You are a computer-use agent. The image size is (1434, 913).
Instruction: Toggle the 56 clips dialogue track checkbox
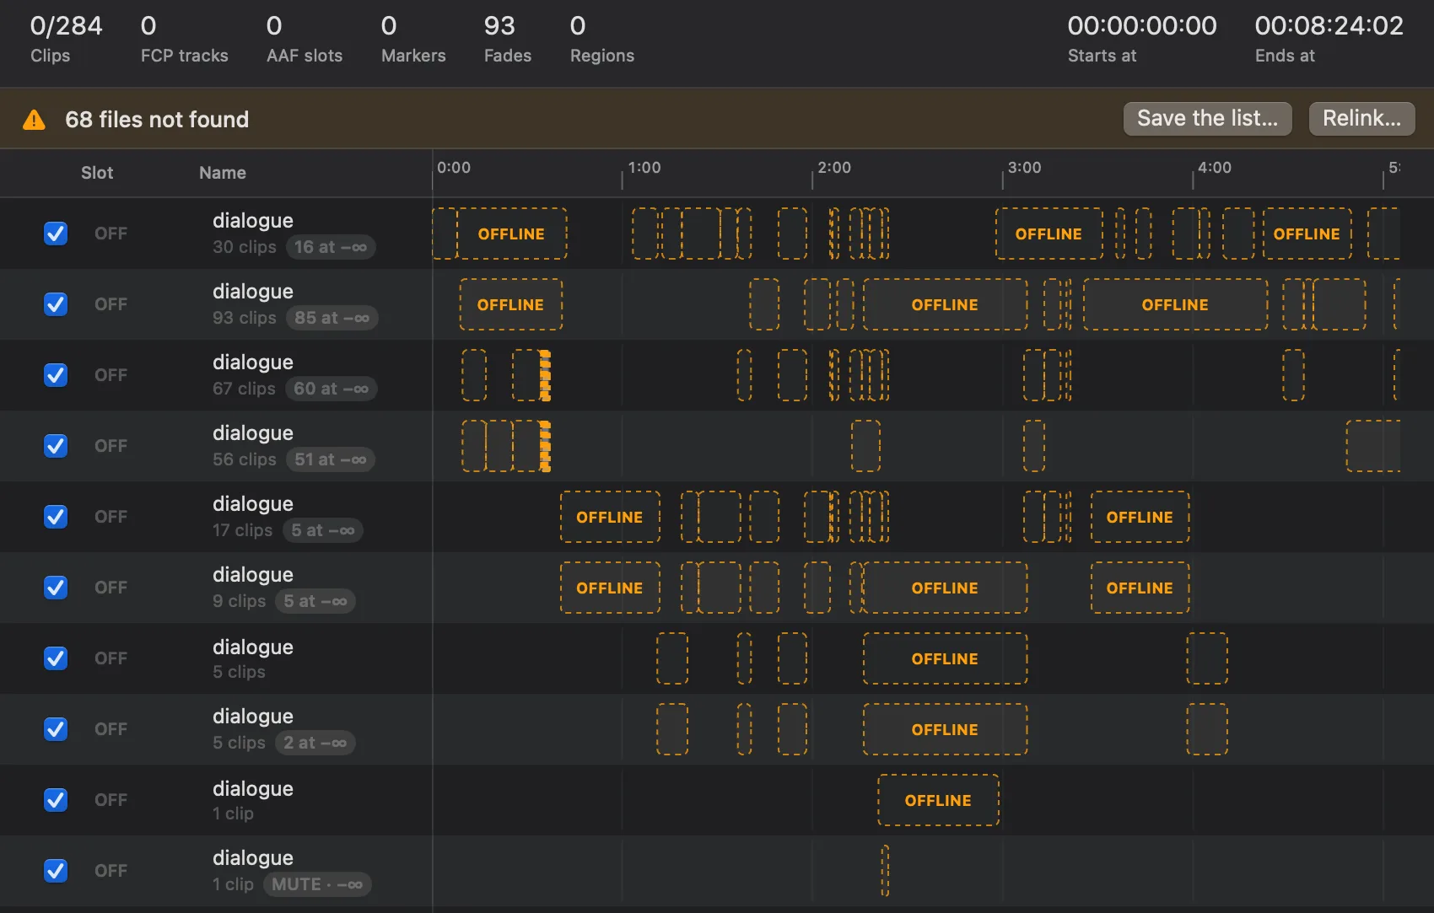click(x=56, y=446)
